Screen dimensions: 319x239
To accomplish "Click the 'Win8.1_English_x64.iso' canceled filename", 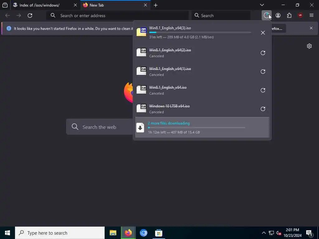I will tap(168, 87).
